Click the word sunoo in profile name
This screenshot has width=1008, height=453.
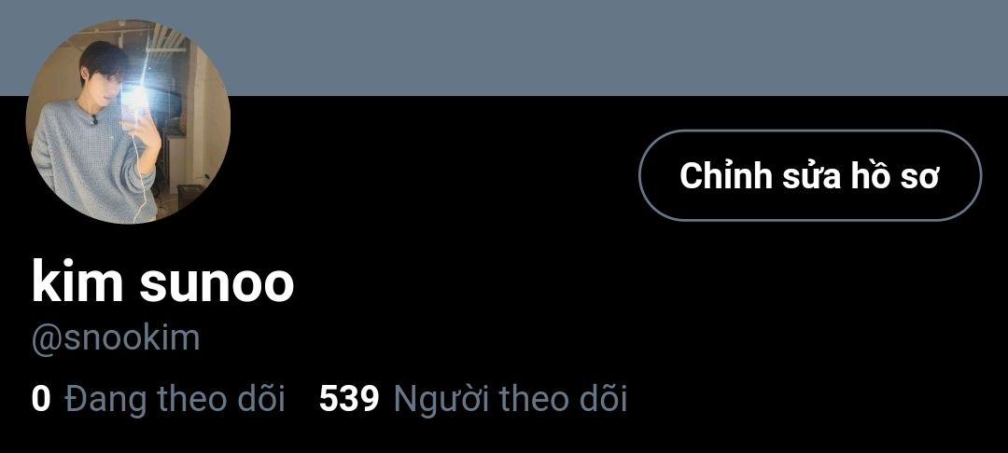(x=217, y=283)
